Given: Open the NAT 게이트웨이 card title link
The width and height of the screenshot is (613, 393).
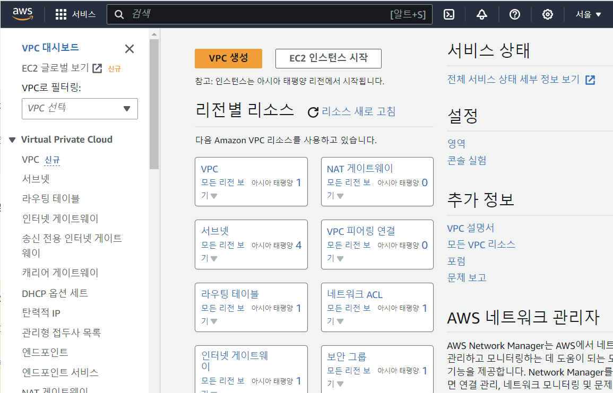Looking at the screenshot, I should click(x=360, y=169).
